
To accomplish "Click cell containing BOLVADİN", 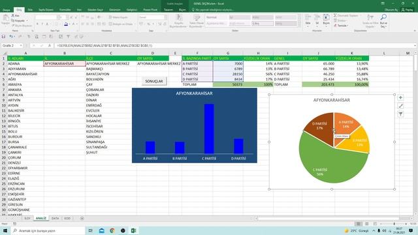I will coord(111,80).
